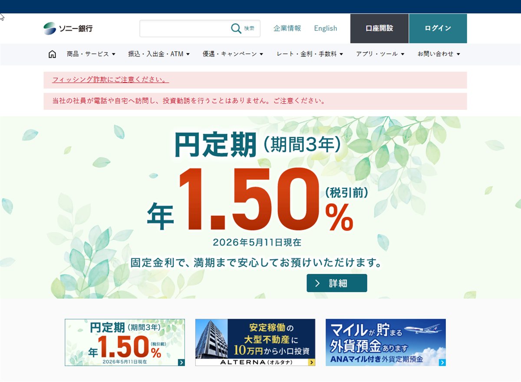Click the Sony Bank logo
This screenshot has width=521, height=382.
[x=68, y=29]
